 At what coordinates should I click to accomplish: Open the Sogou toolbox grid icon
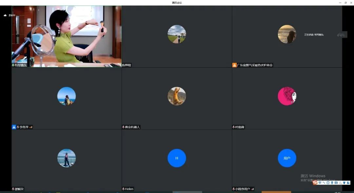348,183
